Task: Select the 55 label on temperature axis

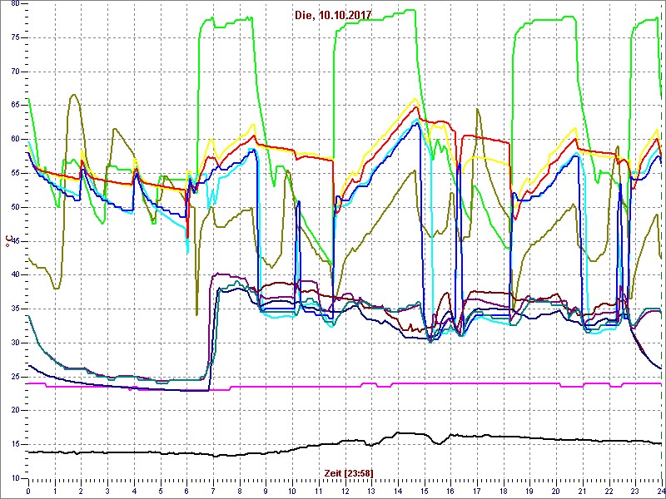Action: 15,174
